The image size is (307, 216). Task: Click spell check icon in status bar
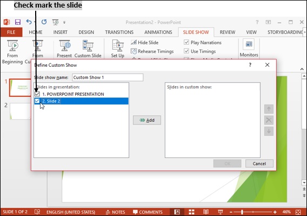point(37,212)
